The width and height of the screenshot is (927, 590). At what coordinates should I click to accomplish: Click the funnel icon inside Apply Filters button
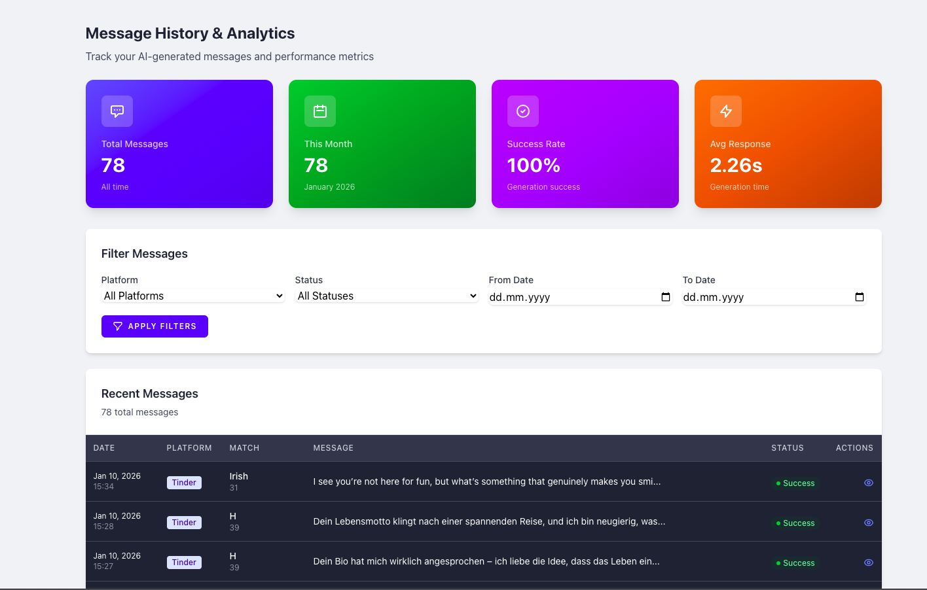[118, 326]
